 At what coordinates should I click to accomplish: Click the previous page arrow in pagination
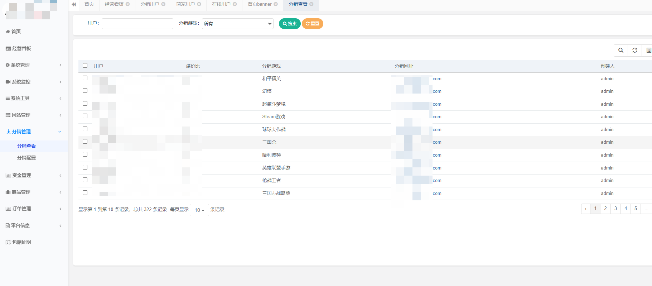pos(586,209)
